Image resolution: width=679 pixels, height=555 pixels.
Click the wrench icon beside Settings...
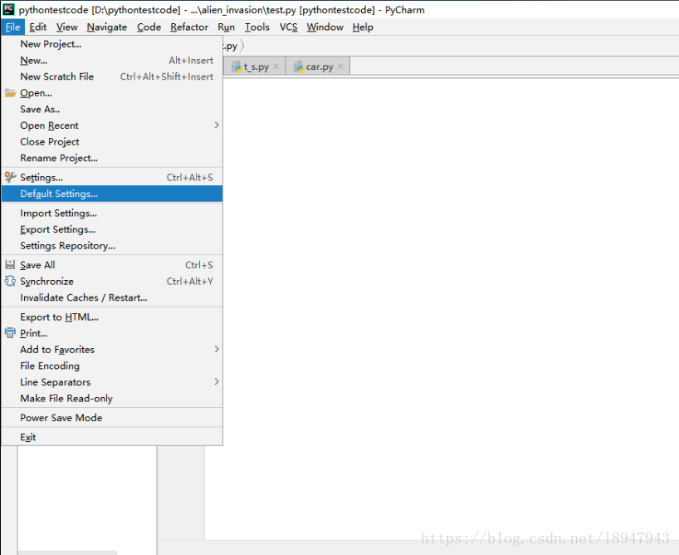point(11,177)
